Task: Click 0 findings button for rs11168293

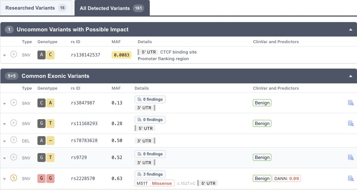Action: click(150, 120)
